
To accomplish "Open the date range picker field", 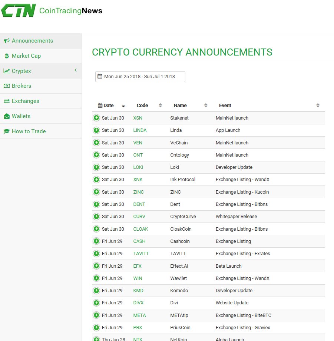I will pos(140,77).
